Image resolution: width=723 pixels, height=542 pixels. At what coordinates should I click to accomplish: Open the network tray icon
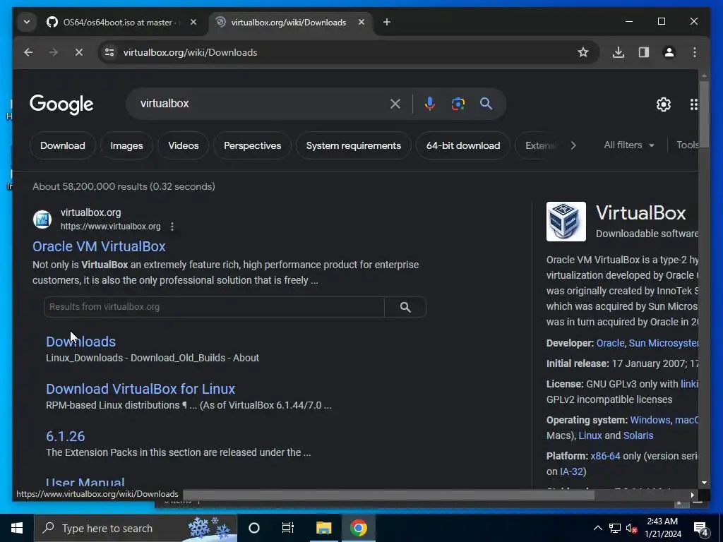[x=615, y=528]
